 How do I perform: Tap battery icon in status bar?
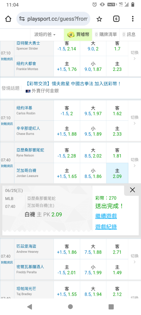point(133,4)
